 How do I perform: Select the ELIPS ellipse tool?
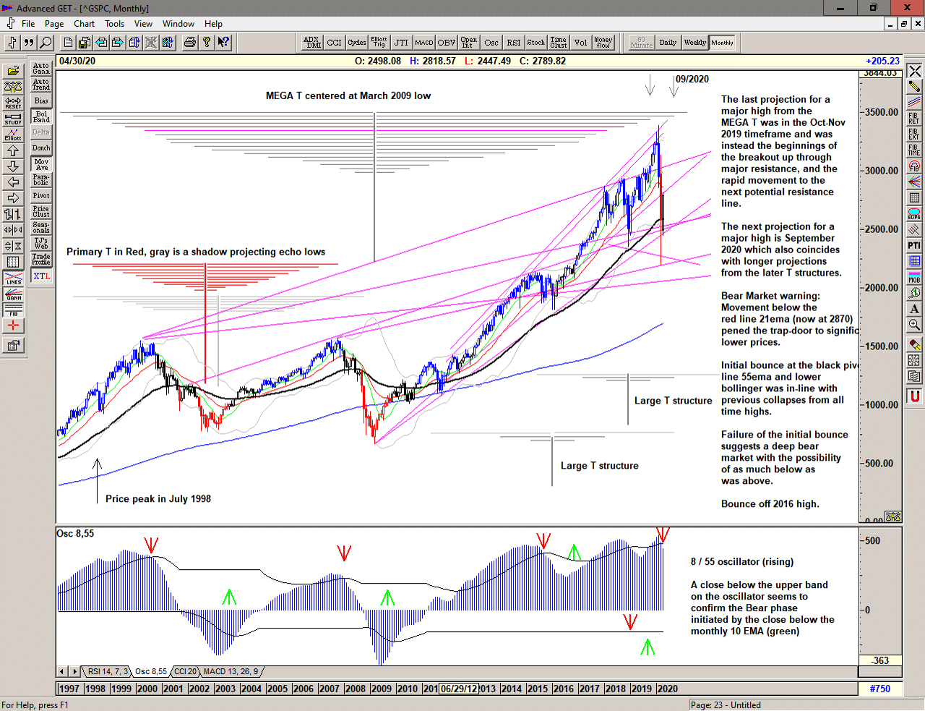click(x=914, y=214)
